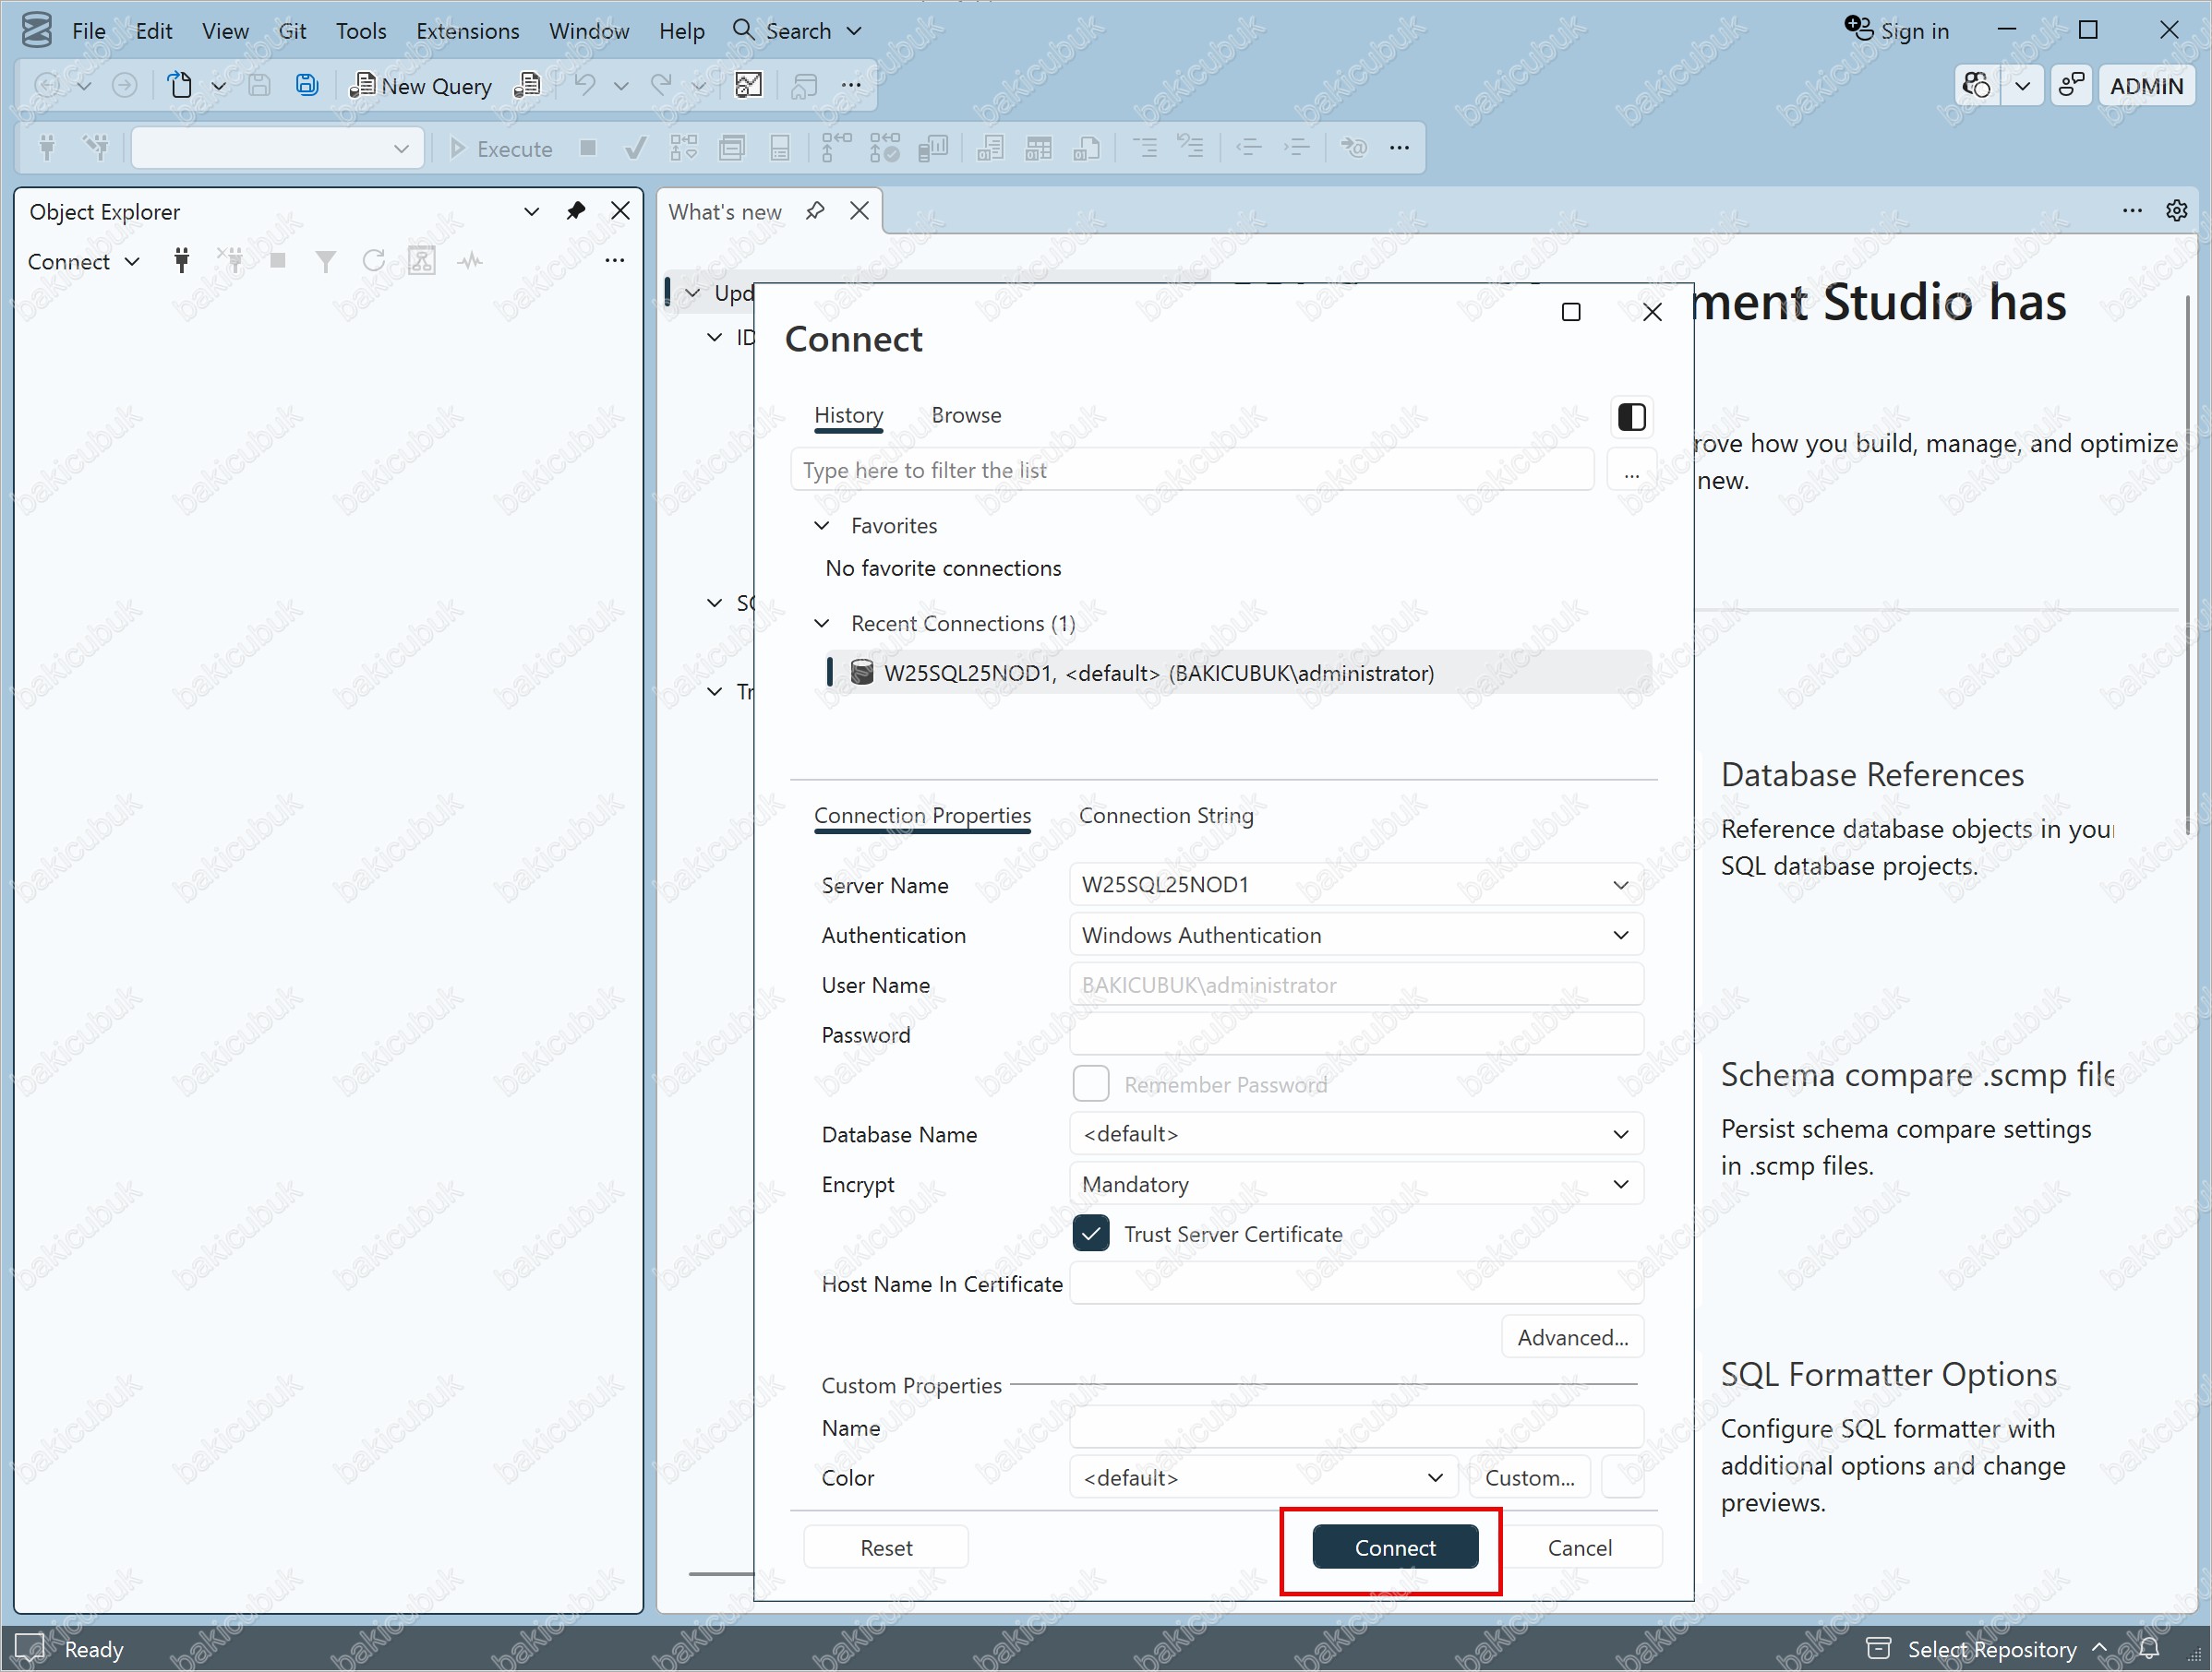
Task: Uncheck the Trust Server Certificate checkbox
Action: pyautogui.click(x=1091, y=1234)
